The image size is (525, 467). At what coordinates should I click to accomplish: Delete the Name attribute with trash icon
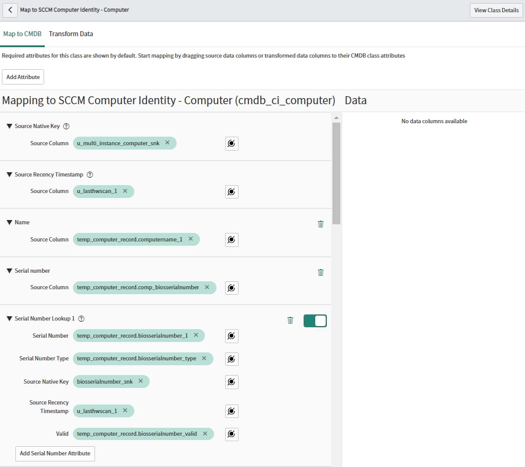(x=320, y=224)
